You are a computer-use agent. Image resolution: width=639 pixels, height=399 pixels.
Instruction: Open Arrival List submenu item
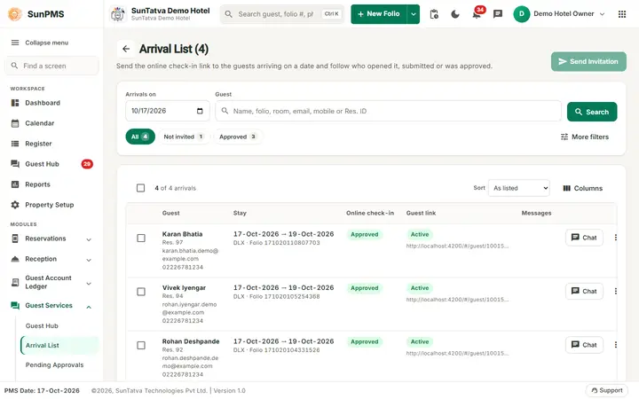click(59, 345)
